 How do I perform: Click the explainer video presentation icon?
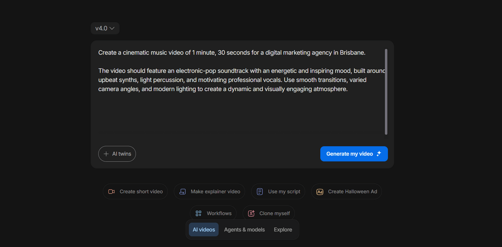[x=183, y=192]
